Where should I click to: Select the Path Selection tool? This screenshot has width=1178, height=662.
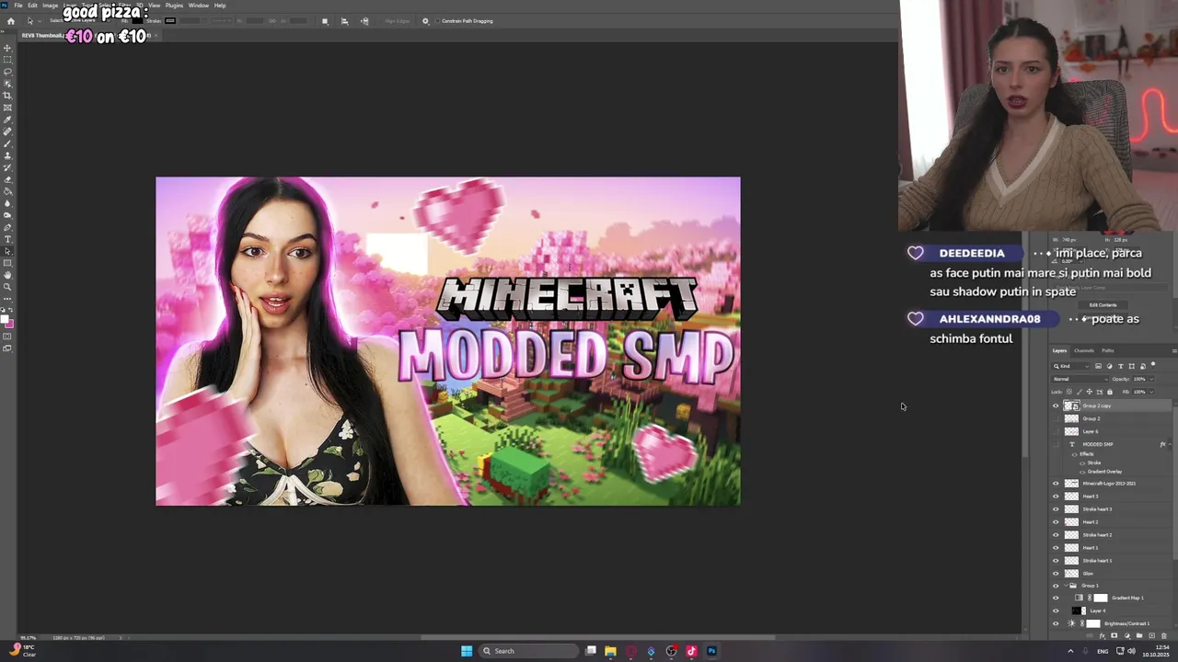pyautogui.click(x=7, y=251)
